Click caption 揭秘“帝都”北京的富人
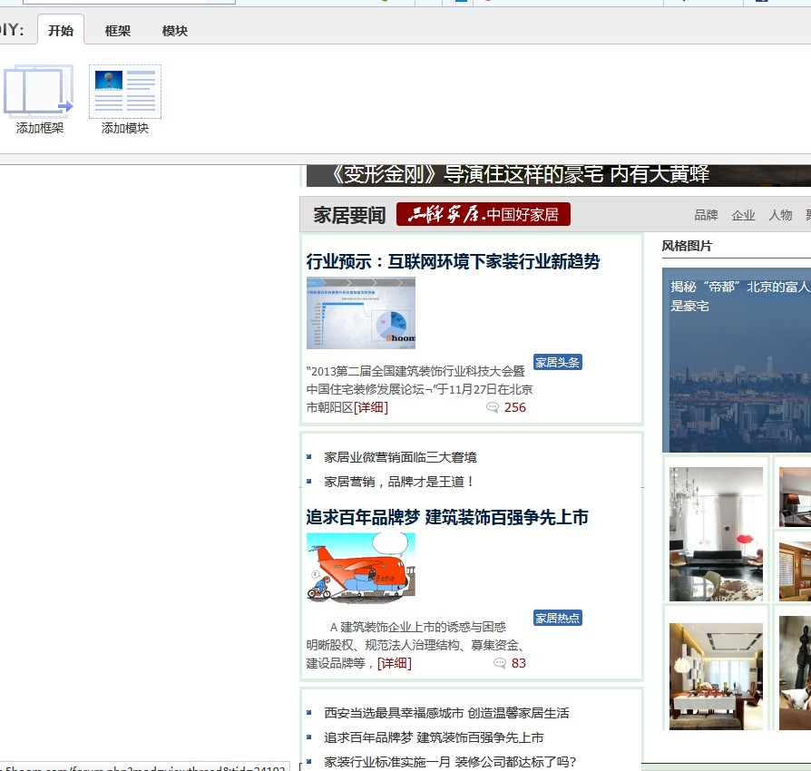 pos(739,287)
